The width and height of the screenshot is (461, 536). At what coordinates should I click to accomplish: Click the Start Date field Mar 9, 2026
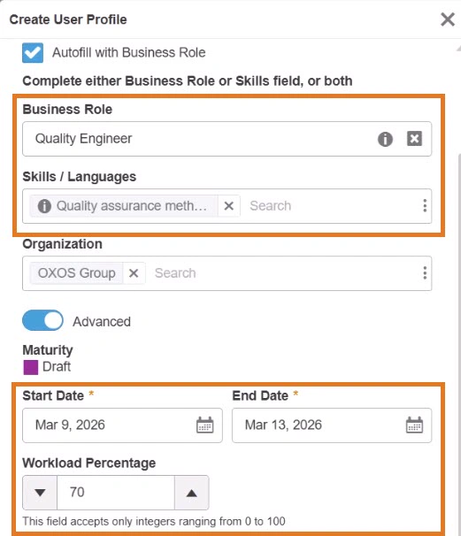tap(122, 425)
